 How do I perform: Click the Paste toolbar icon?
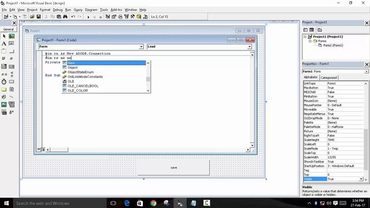[x=59, y=17]
